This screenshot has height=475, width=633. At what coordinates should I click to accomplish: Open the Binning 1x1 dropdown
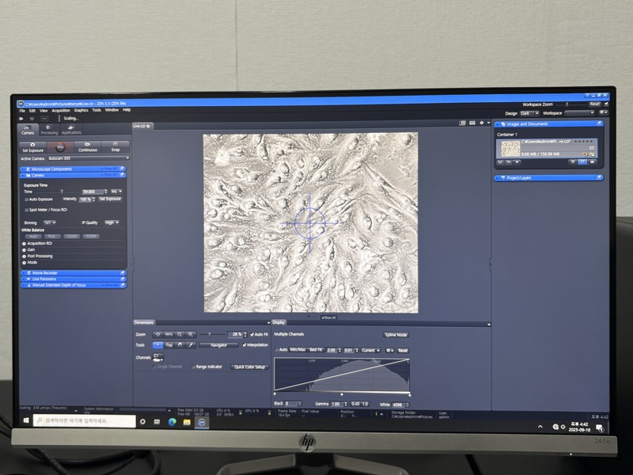click(x=51, y=222)
